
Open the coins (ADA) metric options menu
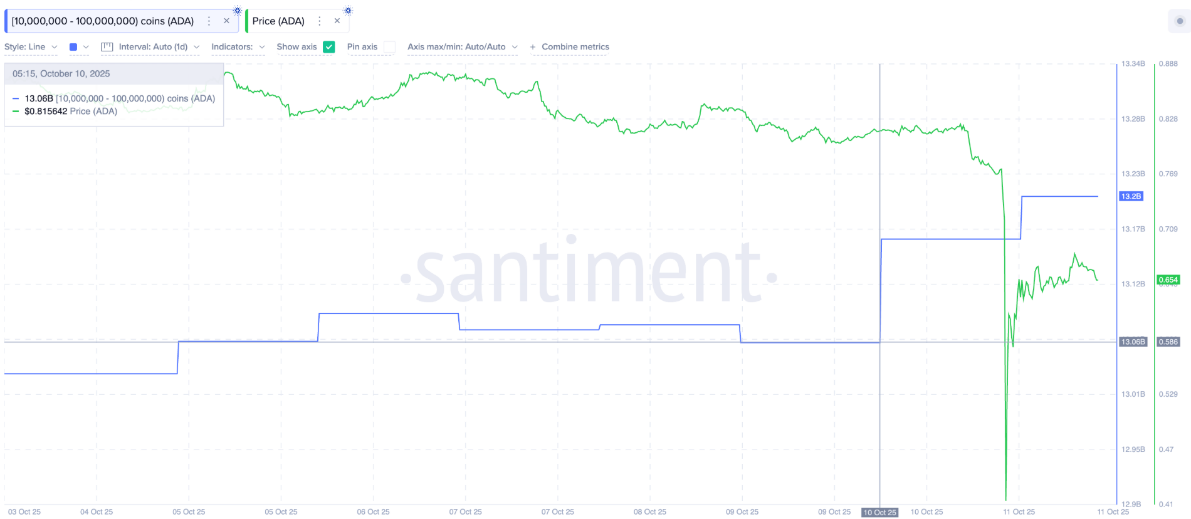[209, 21]
